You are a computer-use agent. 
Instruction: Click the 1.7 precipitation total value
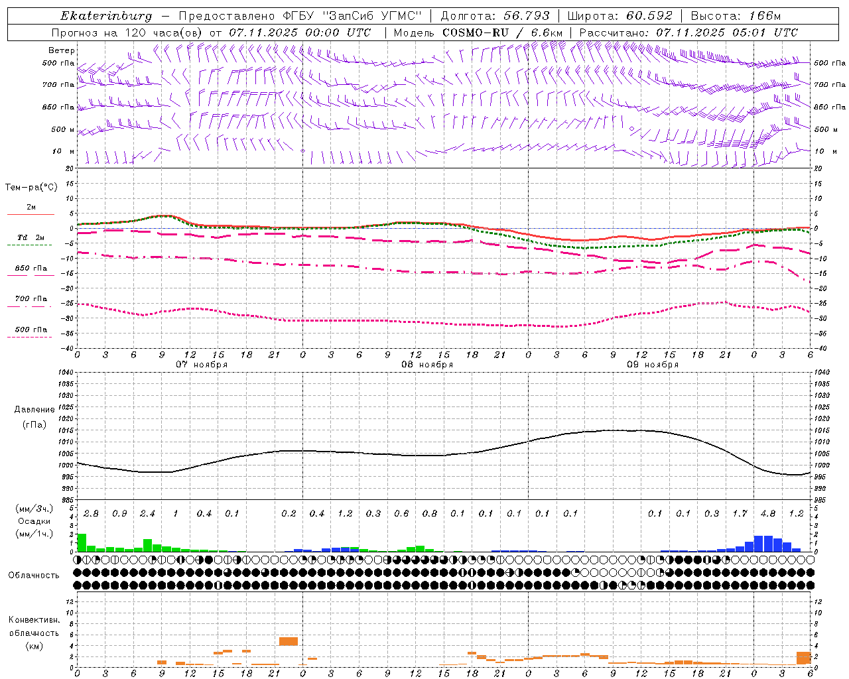(x=740, y=513)
